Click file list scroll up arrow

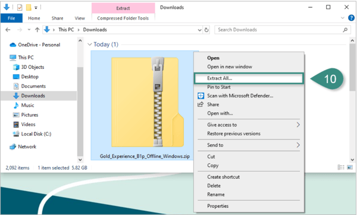352,40
